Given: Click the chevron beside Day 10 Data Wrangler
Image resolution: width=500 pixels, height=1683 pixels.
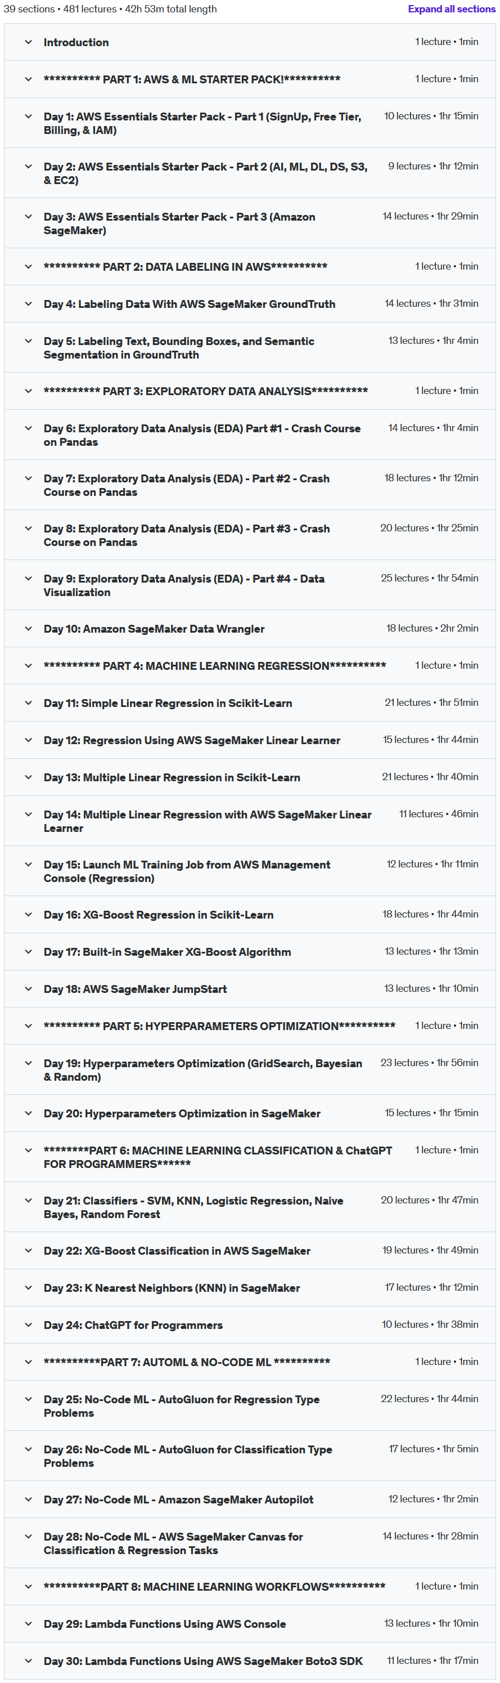Looking at the screenshot, I should pyautogui.click(x=28, y=629).
